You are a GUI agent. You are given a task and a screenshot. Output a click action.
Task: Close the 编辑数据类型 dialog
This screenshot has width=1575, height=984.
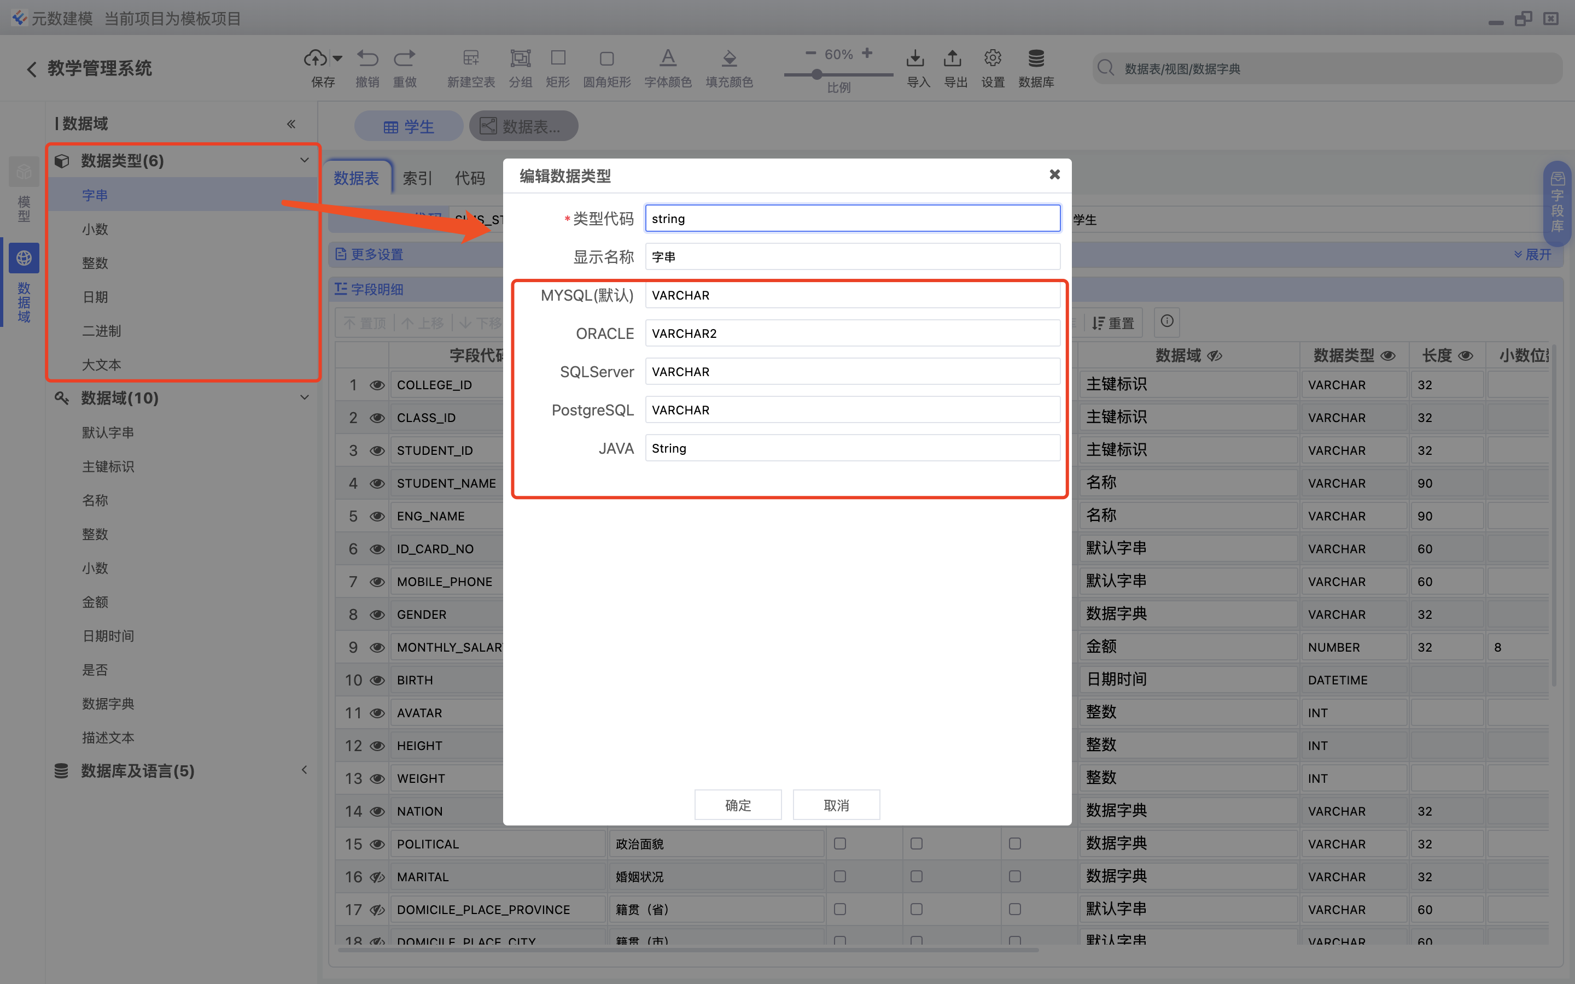(x=1054, y=174)
